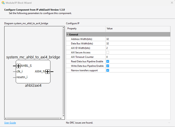Click the system_mc_ahbl_to_axi4_bridge instance name in the diagram
175x127 pixels.
[x=33, y=57]
